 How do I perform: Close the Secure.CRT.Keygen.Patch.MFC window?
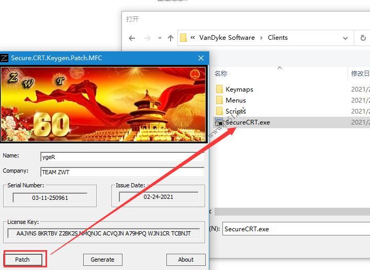pyautogui.click(x=201, y=58)
